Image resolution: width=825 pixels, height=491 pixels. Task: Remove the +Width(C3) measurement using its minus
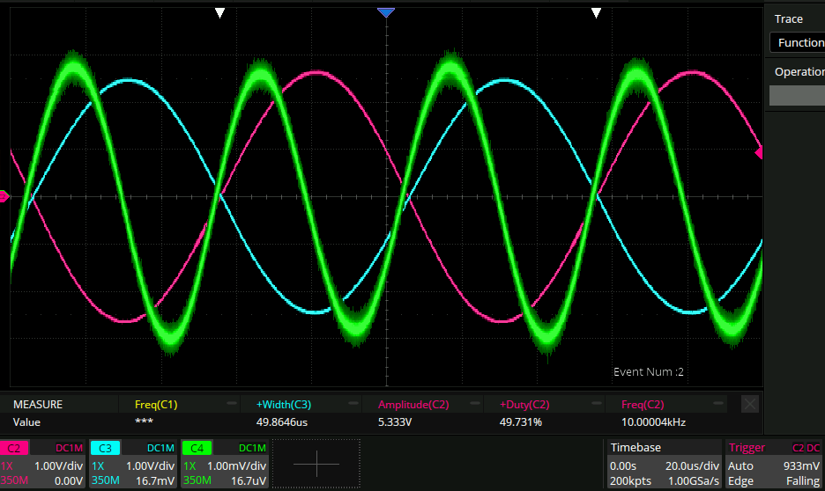pyautogui.click(x=354, y=404)
